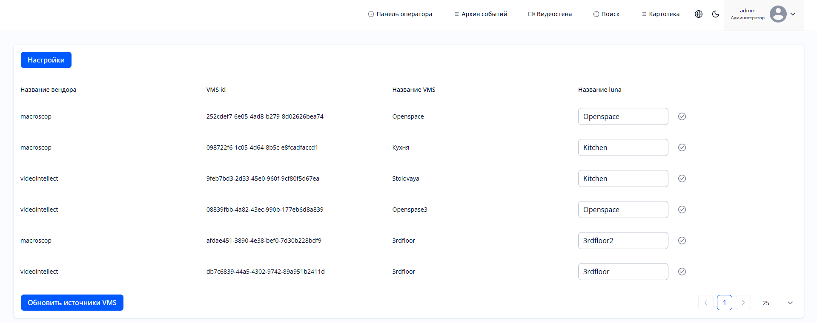Edit the 3rdfloor2 luna name field
The height and width of the screenshot is (323, 817).
click(x=623, y=241)
